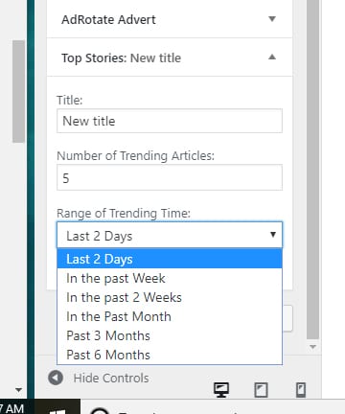Click Number of Trending Articles field
This screenshot has width=345, height=414.
170,177
